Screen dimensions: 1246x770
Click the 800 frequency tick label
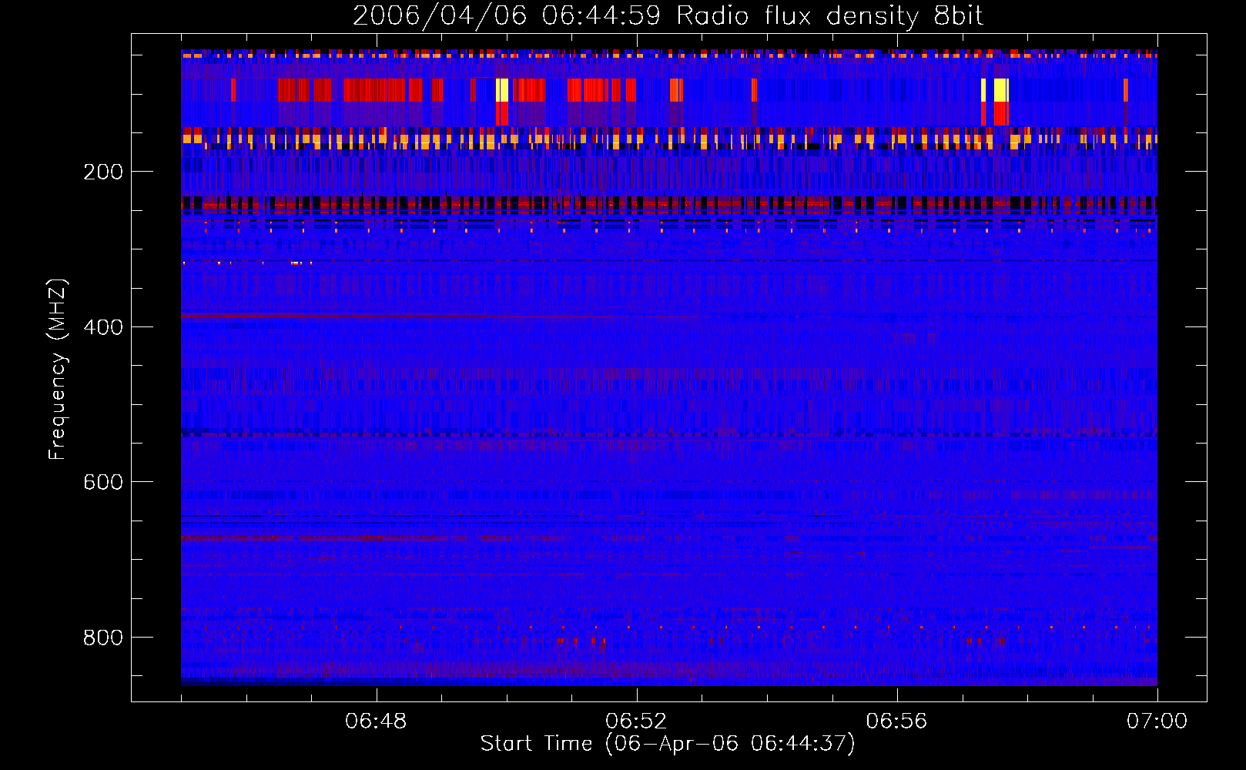click(103, 638)
